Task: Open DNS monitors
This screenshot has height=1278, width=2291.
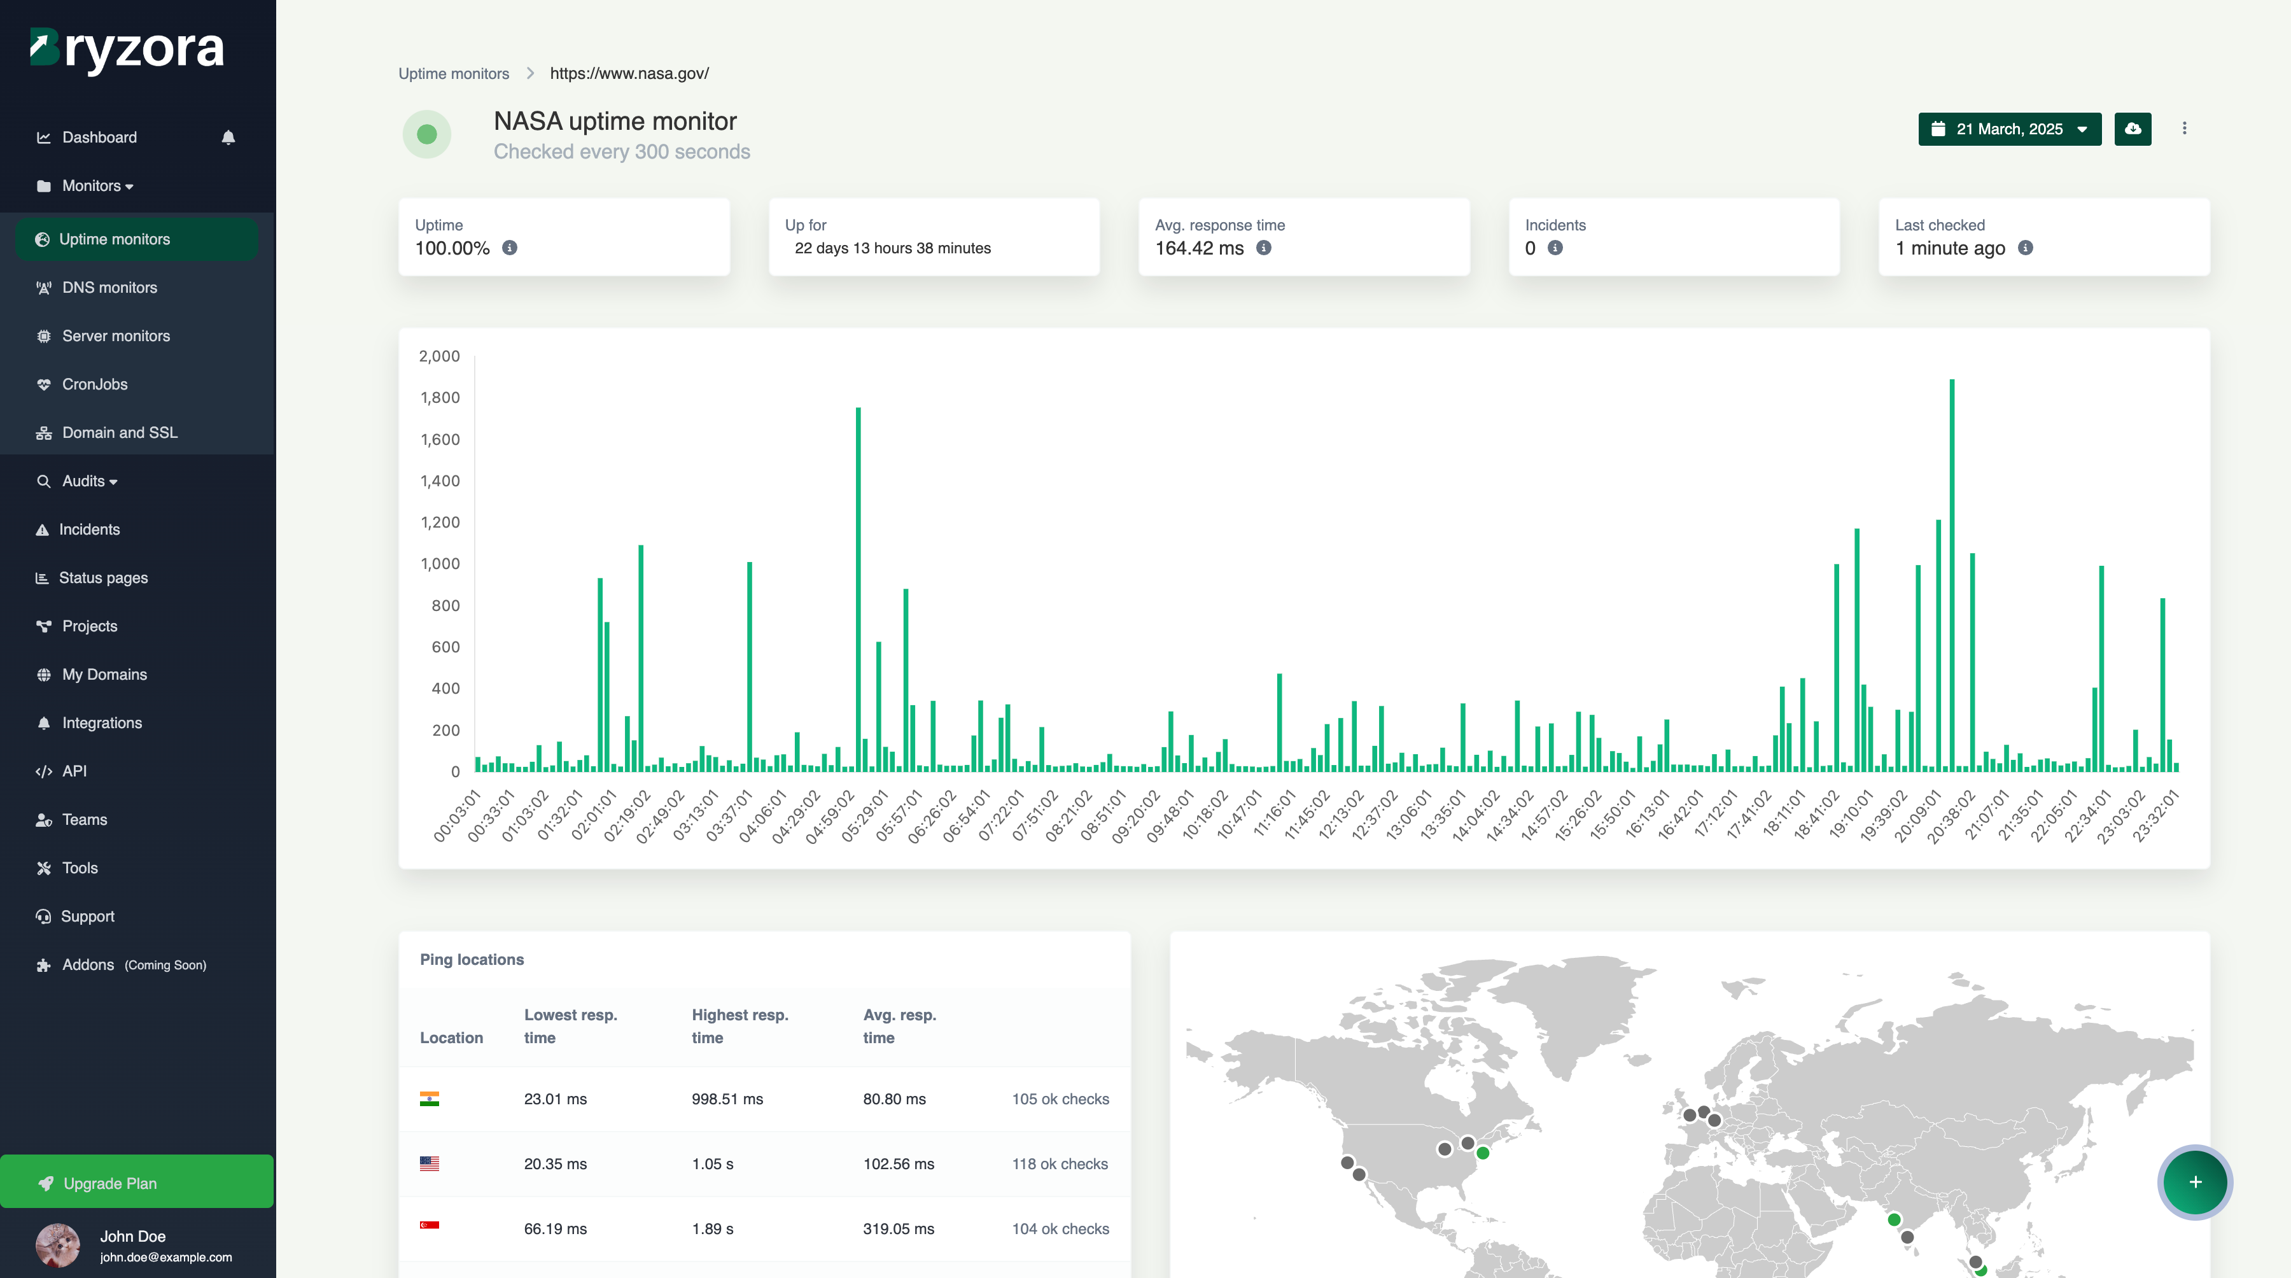Action: coord(109,287)
